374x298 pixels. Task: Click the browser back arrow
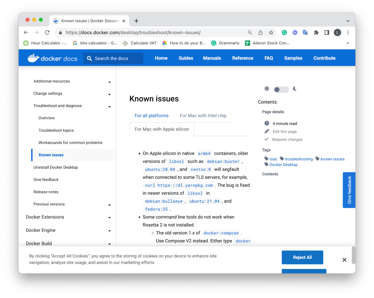pos(26,33)
